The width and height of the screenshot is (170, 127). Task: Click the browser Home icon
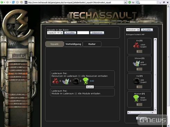click(x=22, y=2)
